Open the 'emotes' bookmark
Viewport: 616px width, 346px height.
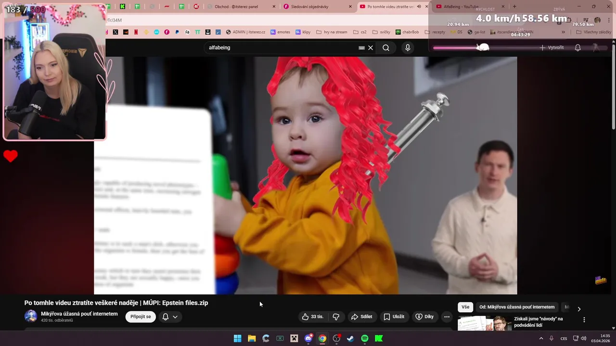tap(280, 32)
